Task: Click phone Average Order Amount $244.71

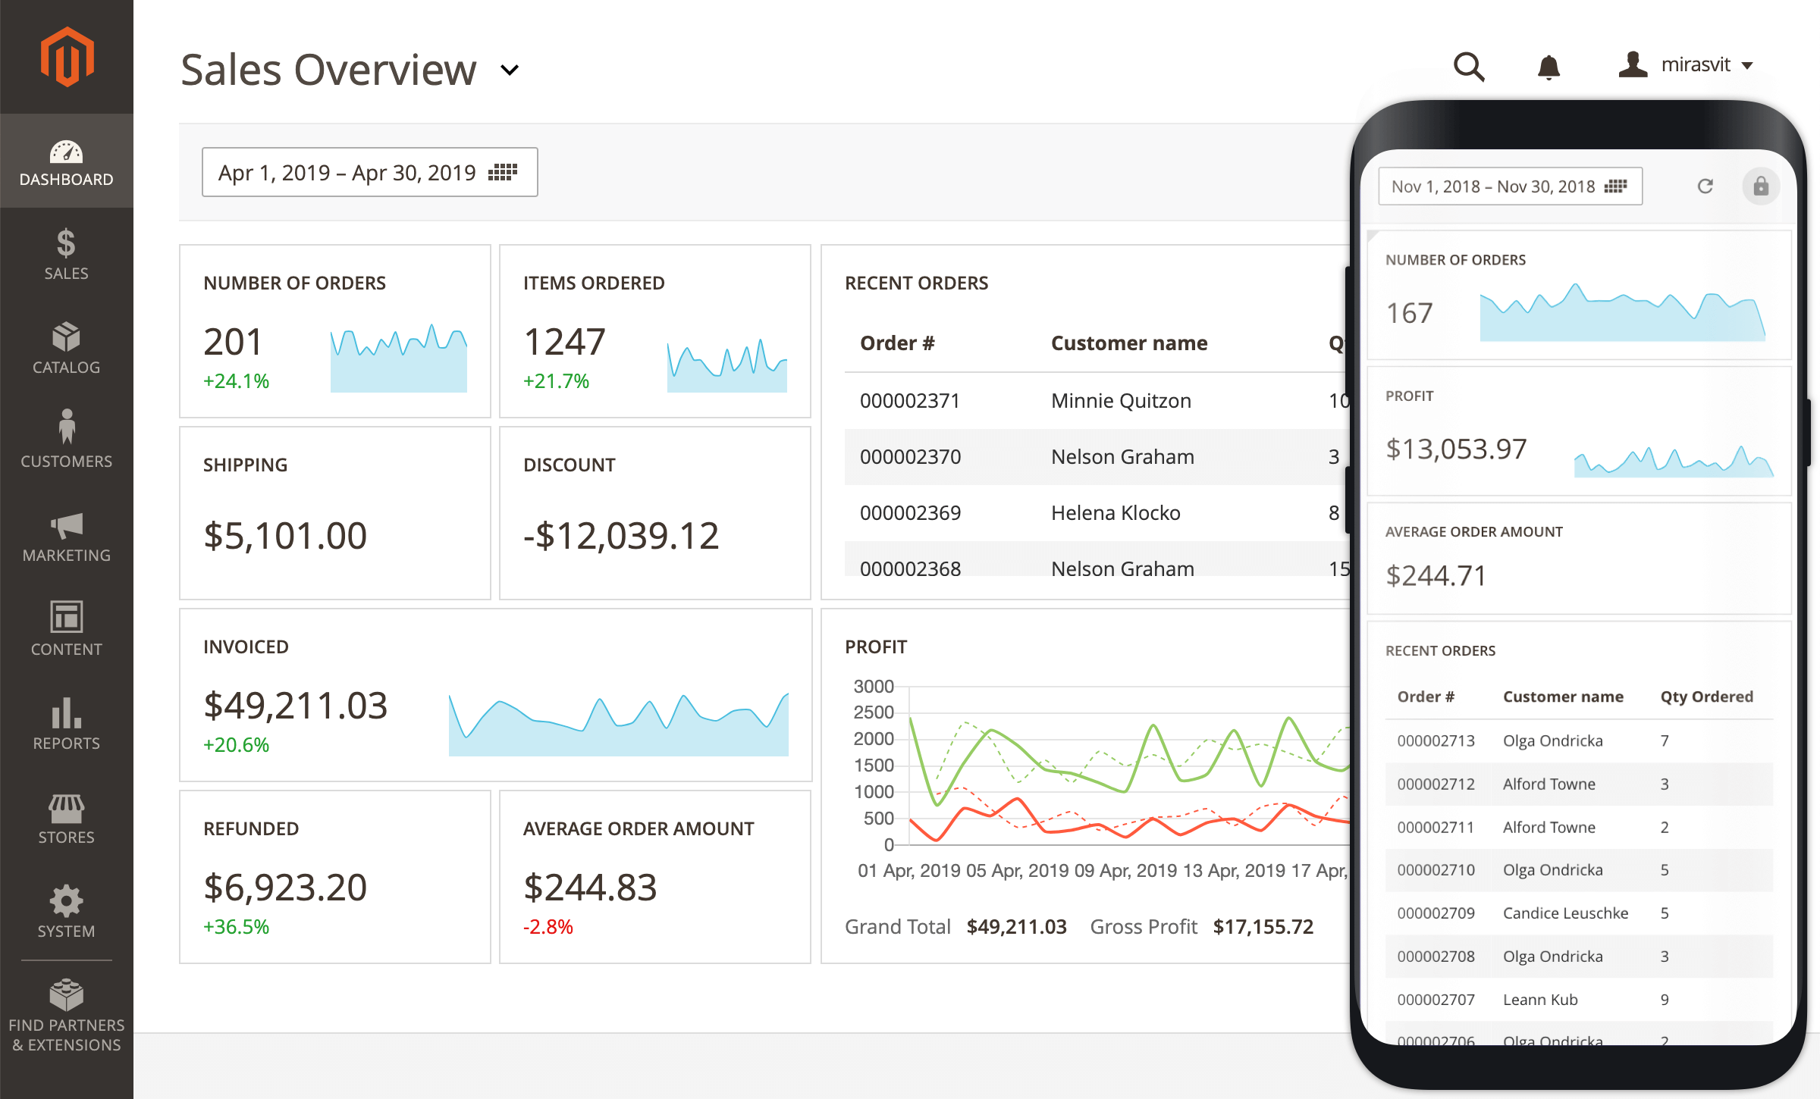Action: (x=1436, y=576)
